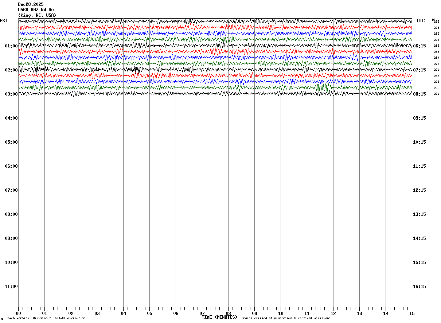
Task: Click the 09 minute axis label
Action: [254, 313]
